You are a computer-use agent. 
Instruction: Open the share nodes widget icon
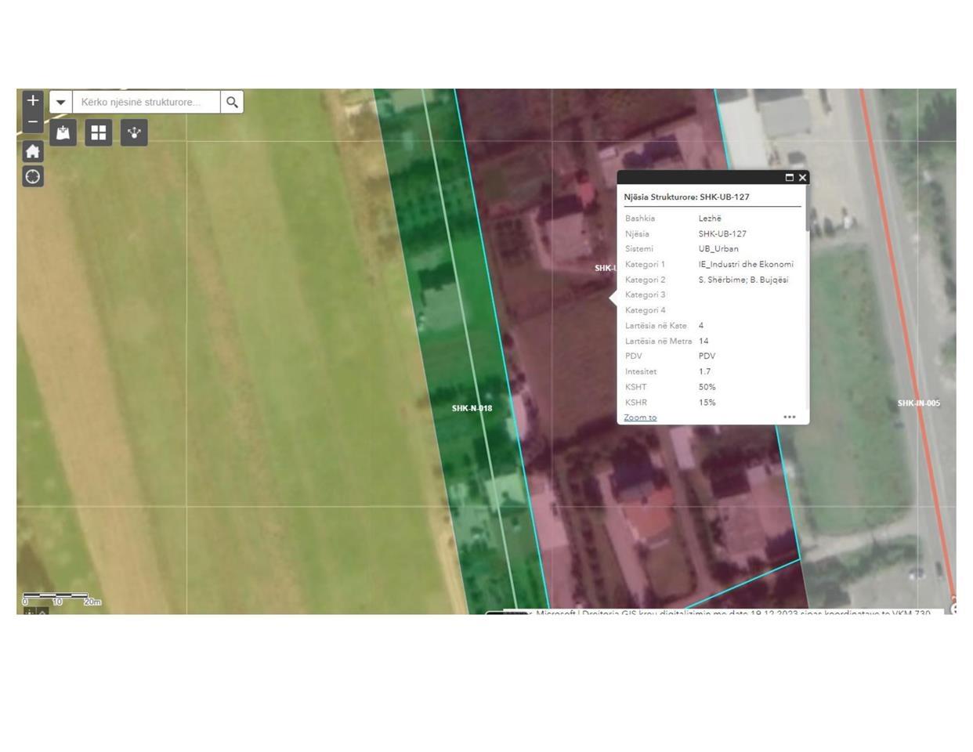coord(134,132)
